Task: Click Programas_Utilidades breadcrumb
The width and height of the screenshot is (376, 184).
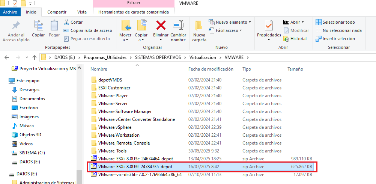Action: (105, 57)
